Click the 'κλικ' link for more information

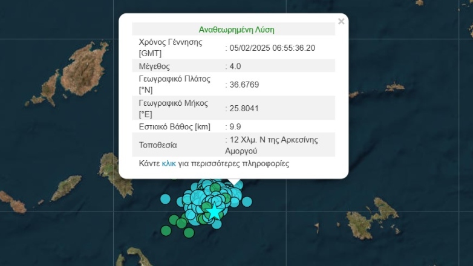point(169,163)
